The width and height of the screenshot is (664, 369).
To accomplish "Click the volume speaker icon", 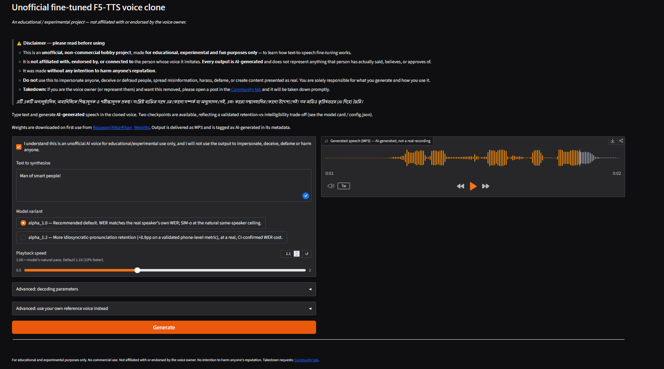I will click(331, 186).
